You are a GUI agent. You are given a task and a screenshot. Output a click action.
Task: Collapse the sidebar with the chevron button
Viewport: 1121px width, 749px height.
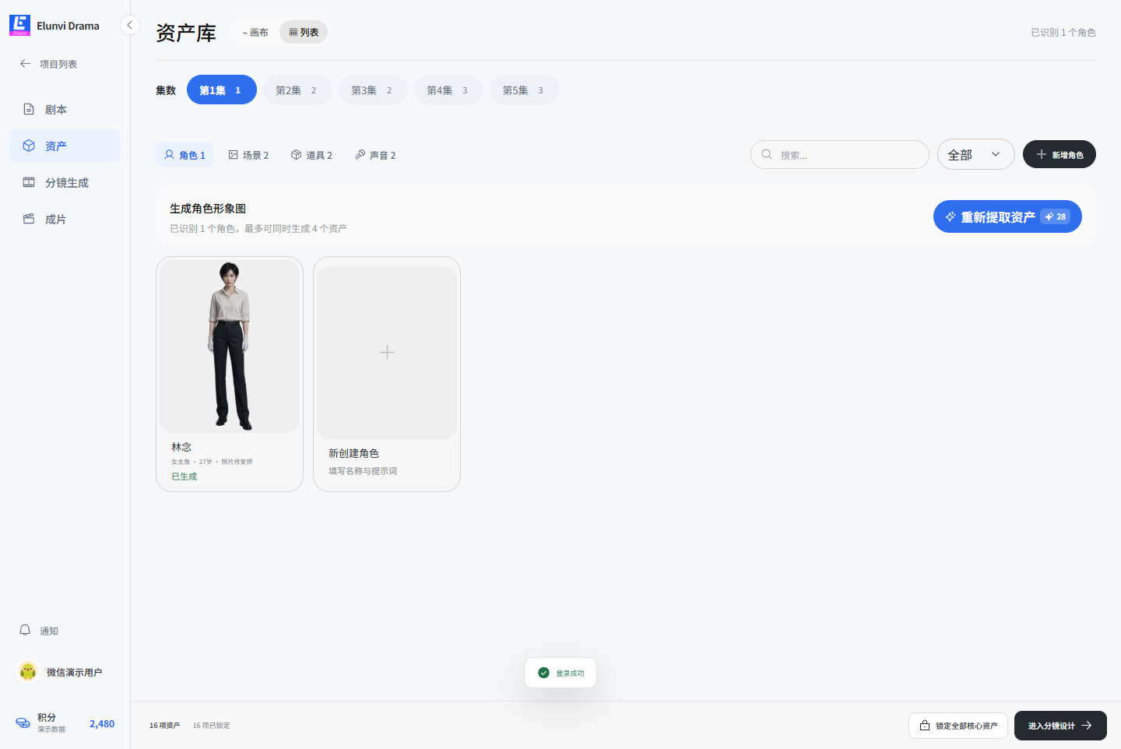pyautogui.click(x=130, y=25)
